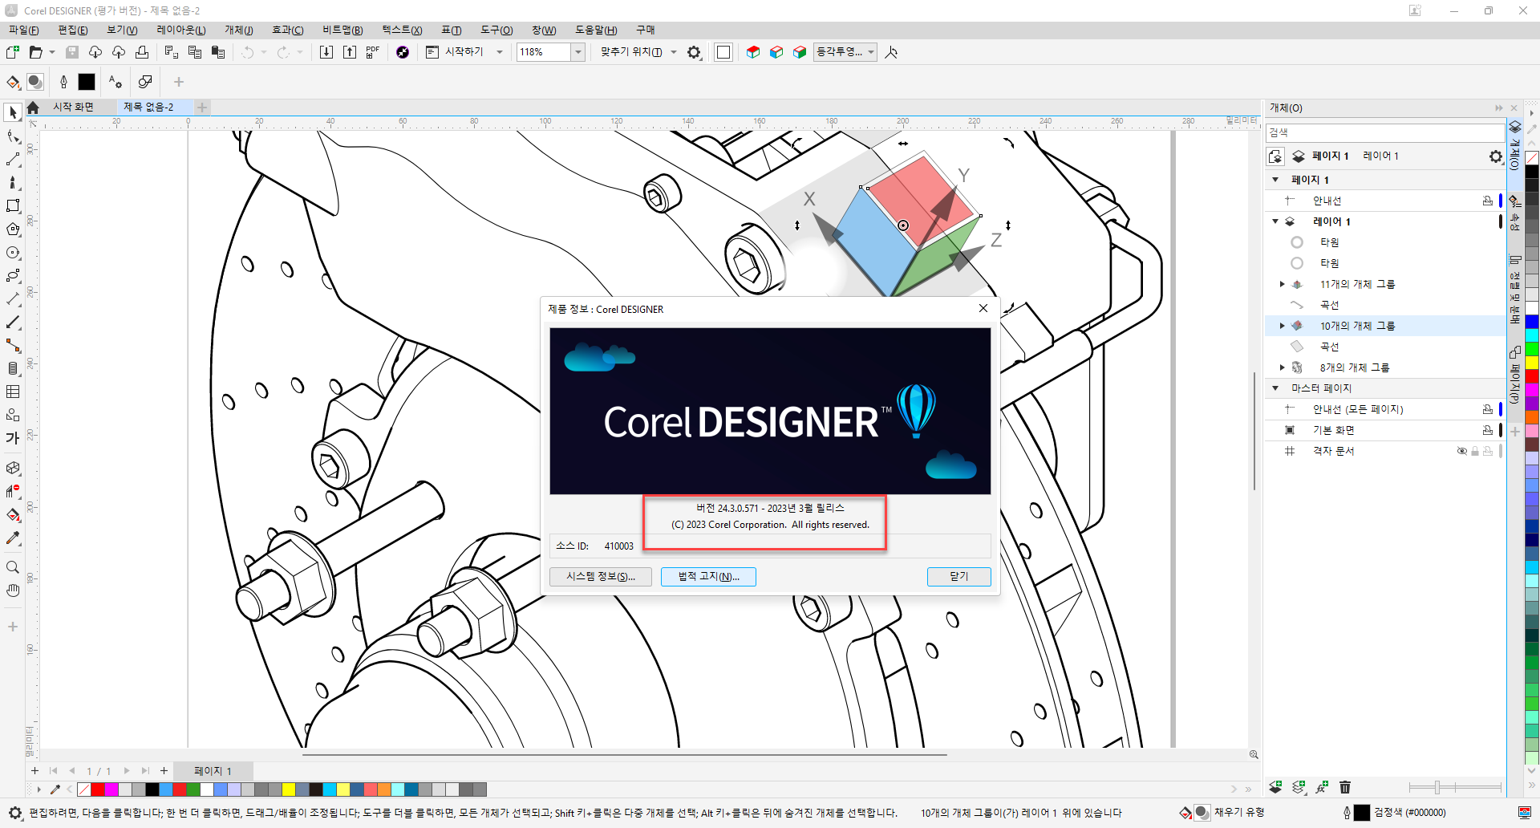Viewport: 1540px width, 828px height.
Task: Click the 속성 docker tab on right
Action: 1515,212
